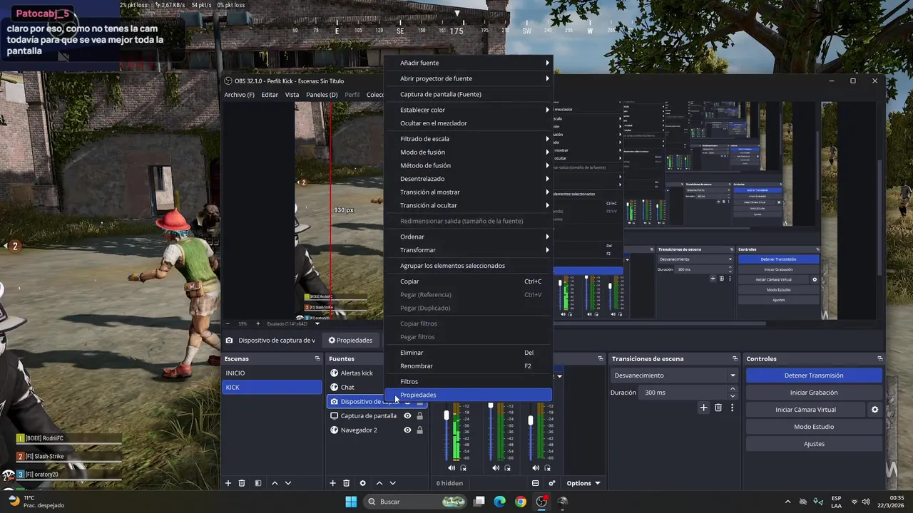Click the Detener Transmisión button
The height and width of the screenshot is (513, 913).
click(814, 375)
